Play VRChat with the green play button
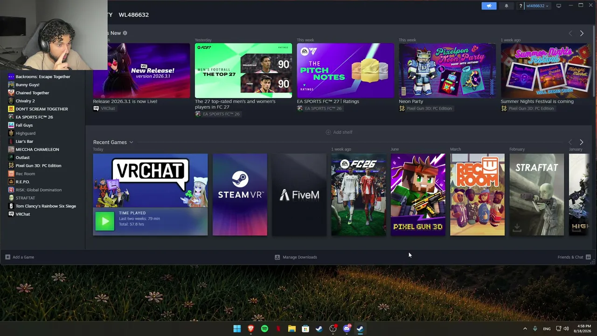 [x=104, y=221]
